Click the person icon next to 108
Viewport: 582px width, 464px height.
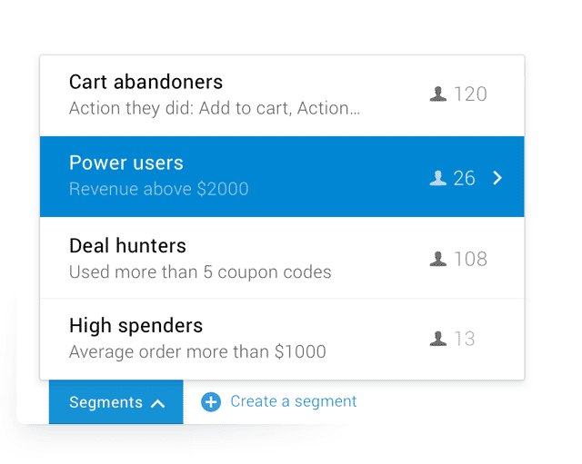click(438, 259)
